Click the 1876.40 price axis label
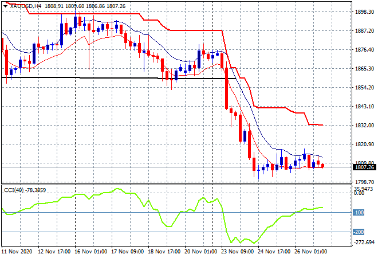378x258 pixels. [x=364, y=49]
